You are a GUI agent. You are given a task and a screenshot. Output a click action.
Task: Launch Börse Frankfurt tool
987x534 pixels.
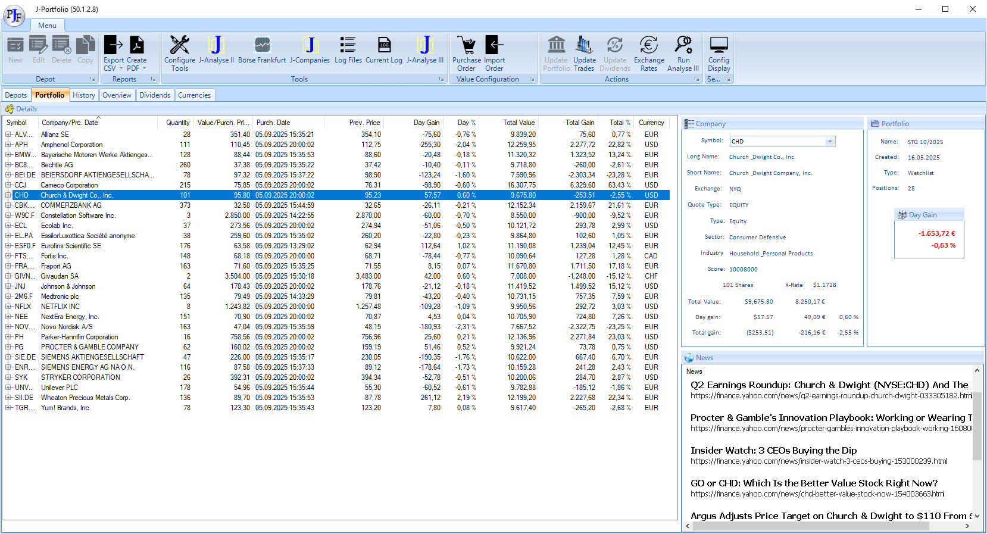pos(262,45)
